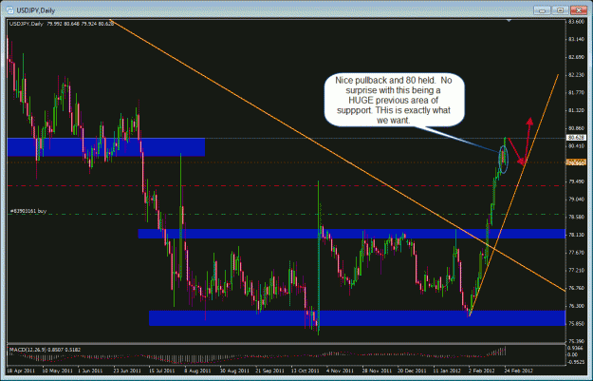The width and height of the screenshot is (593, 381).
Task: Click price level 79.040 on the axis
Action: [x=576, y=200]
